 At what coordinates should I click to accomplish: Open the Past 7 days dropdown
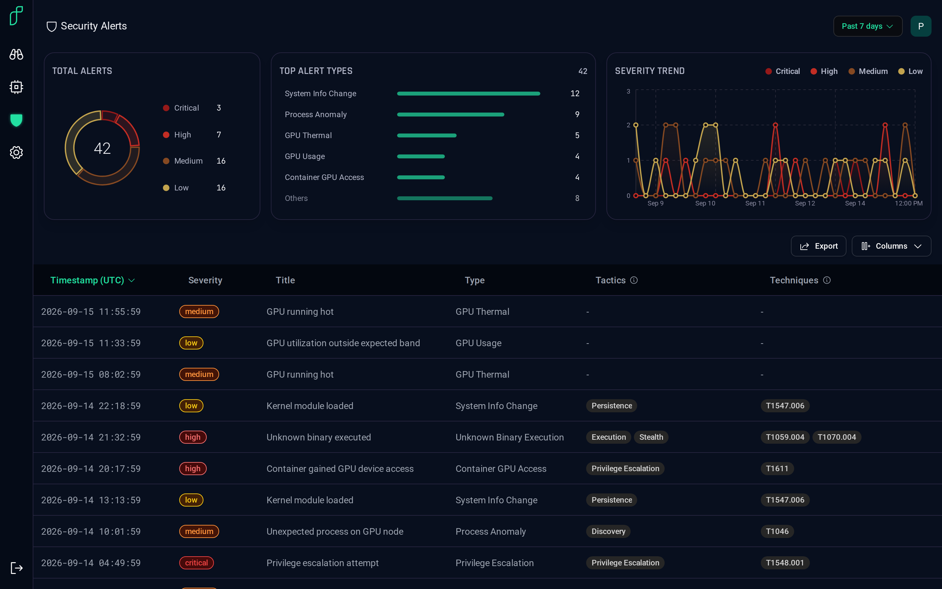pyautogui.click(x=868, y=26)
